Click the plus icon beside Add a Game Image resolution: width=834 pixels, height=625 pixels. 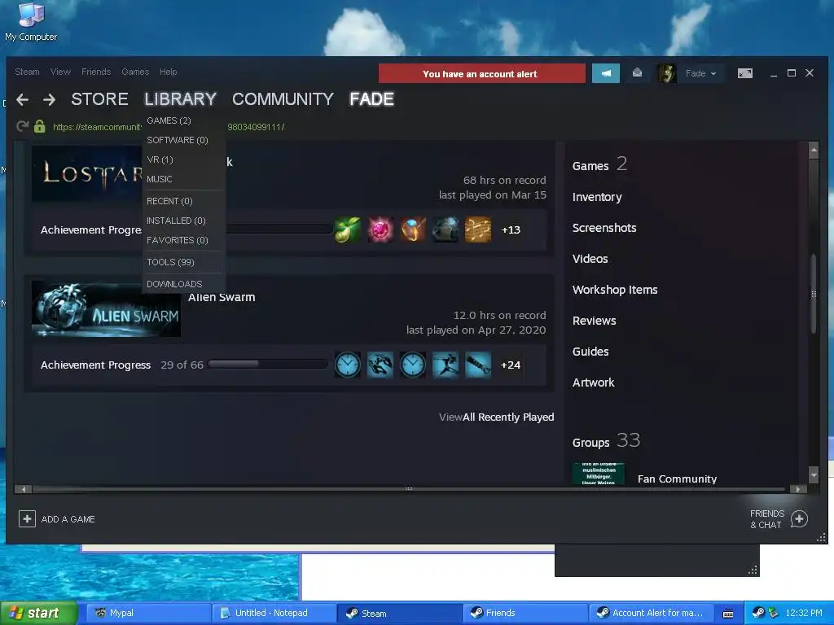(x=27, y=518)
